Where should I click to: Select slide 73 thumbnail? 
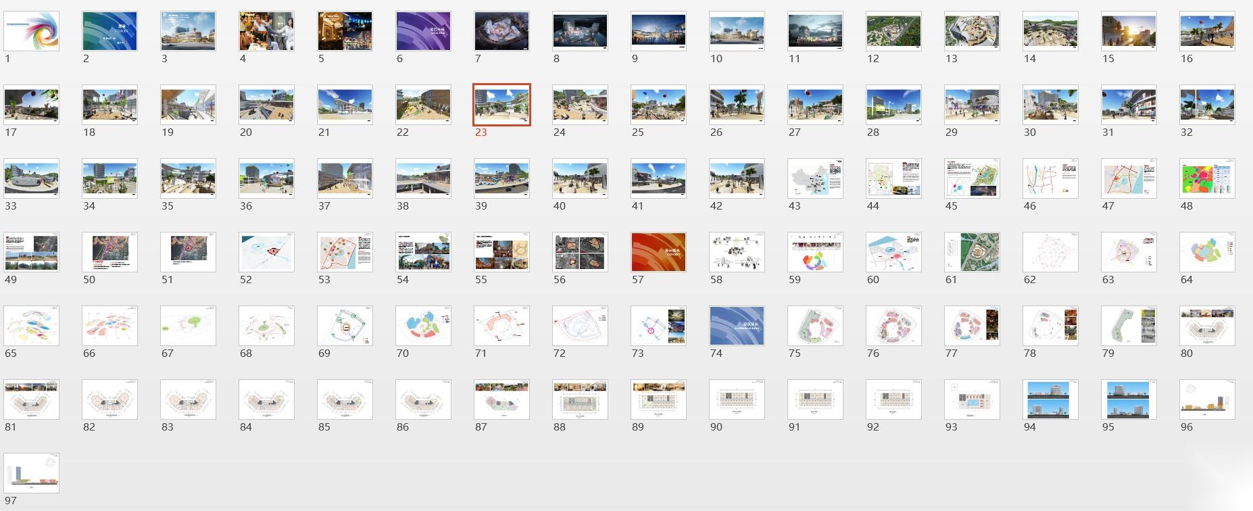coord(658,326)
